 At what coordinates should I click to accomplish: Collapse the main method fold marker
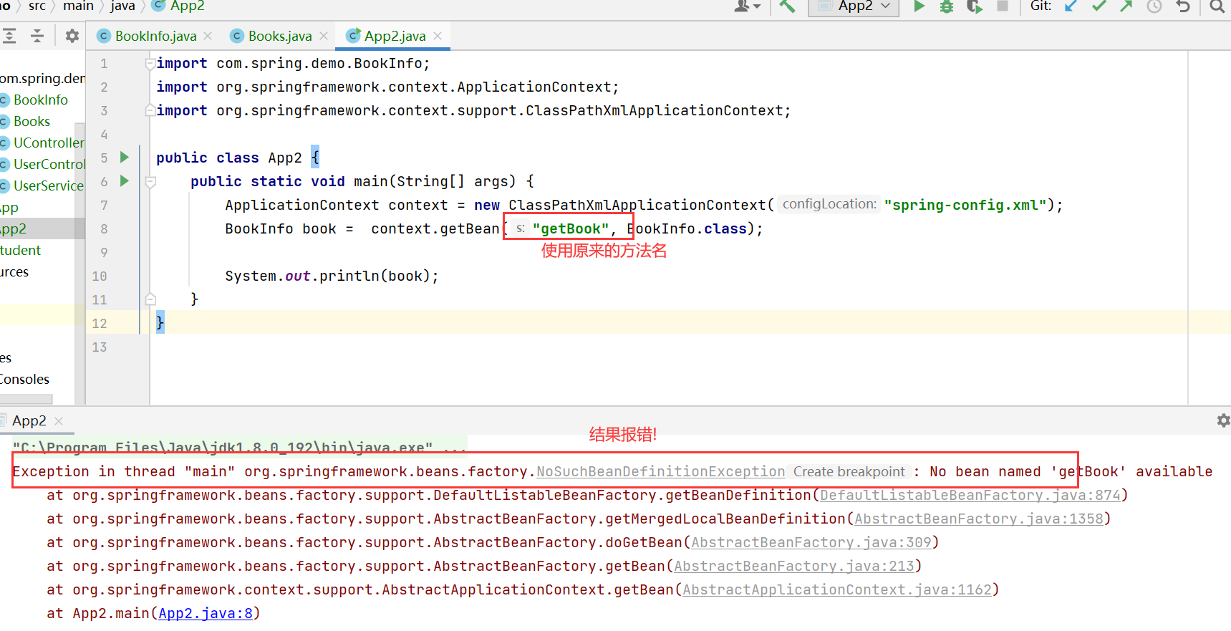coord(150,182)
